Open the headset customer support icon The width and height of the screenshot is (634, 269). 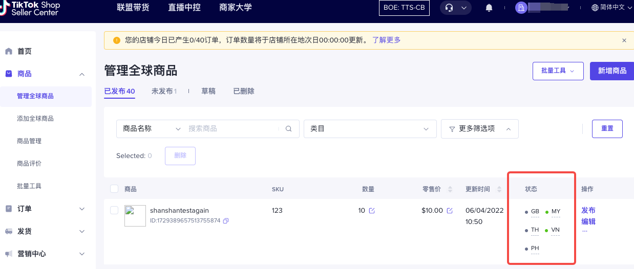tap(450, 8)
